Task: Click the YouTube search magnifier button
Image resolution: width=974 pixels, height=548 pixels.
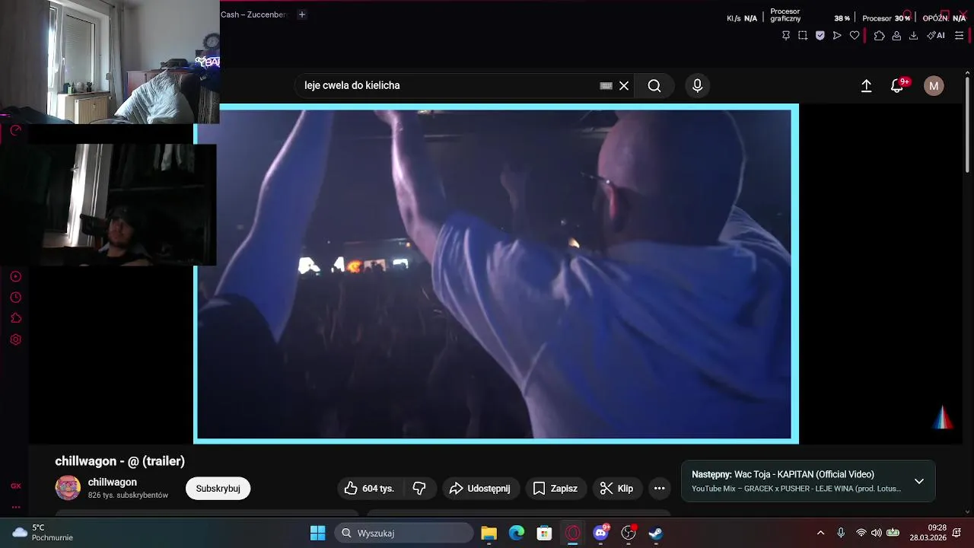Action: pyautogui.click(x=654, y=86)
